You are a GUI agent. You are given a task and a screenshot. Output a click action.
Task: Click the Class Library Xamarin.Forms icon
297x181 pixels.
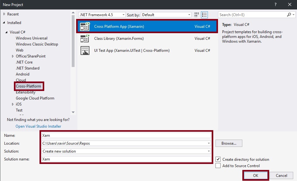(x=85, y=39)
